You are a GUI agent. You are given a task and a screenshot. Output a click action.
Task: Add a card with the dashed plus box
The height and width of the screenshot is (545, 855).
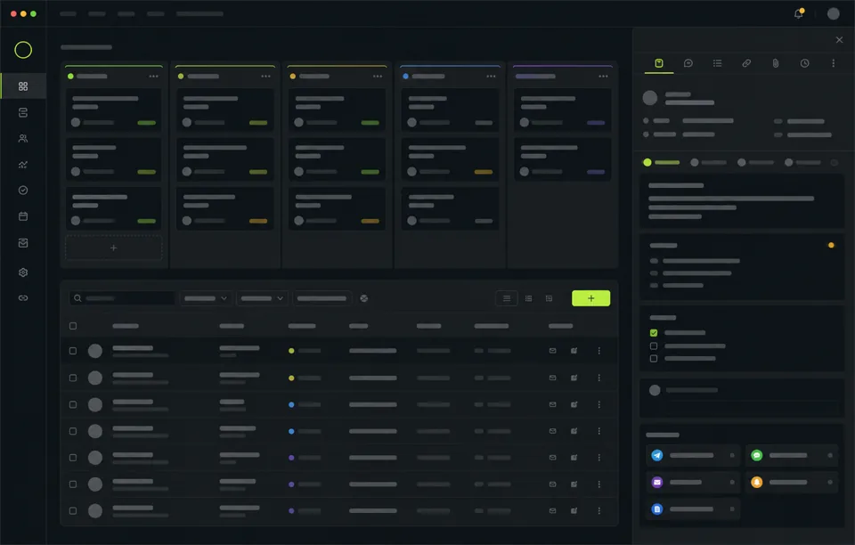pos(113,248)
